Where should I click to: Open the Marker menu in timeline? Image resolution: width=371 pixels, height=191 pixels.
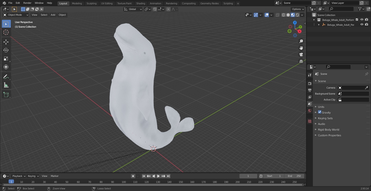click(x=55, y=176)
